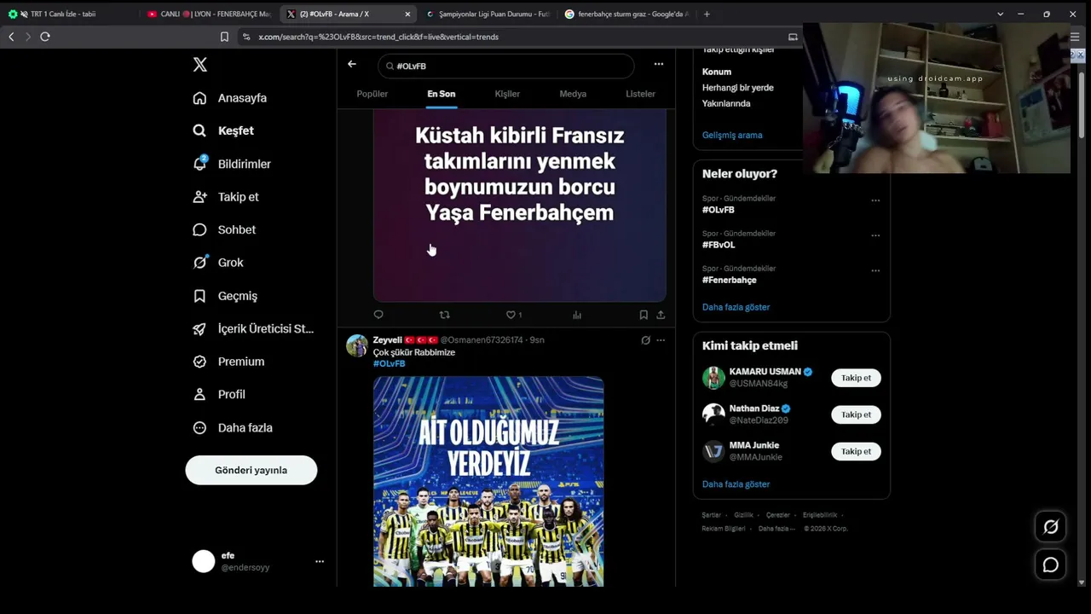Open the Grok icon in sidebar
Image resolution: width=1091 pixels, height=614 pixels.
coord(199,263)
